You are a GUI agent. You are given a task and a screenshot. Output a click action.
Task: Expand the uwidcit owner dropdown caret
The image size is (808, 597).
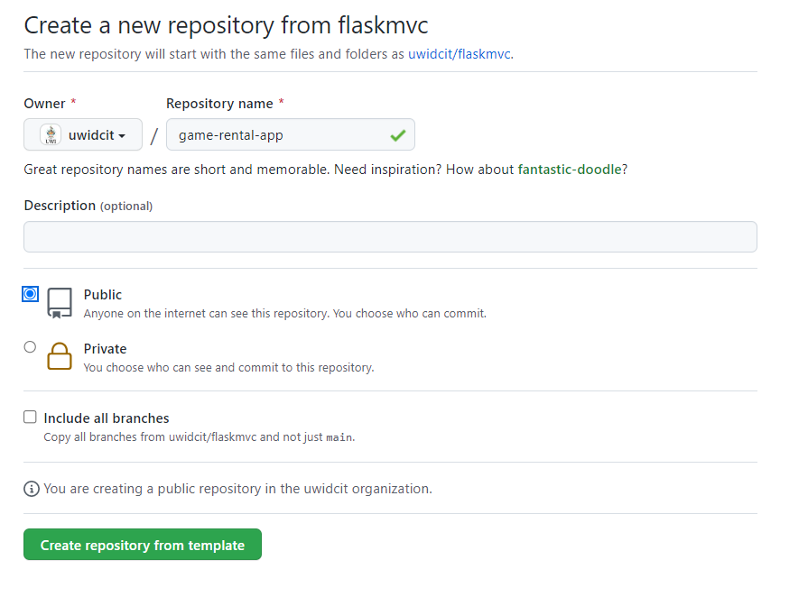click(122, 136)
